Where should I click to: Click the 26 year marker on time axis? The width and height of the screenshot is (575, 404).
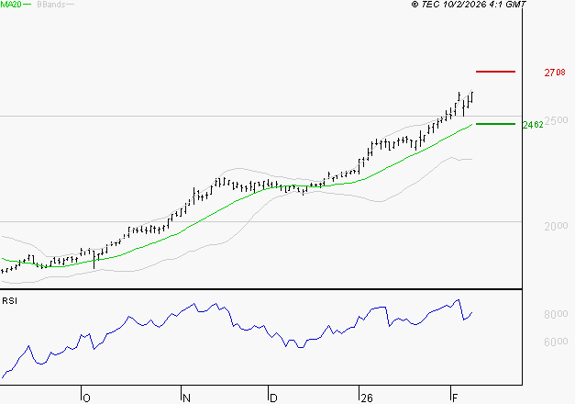point(367,398)
